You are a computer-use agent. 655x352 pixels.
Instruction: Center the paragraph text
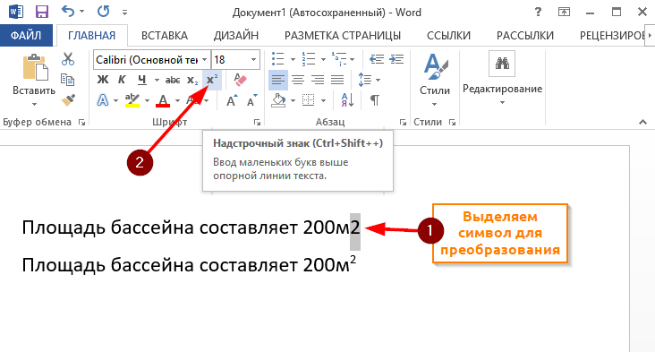(x=298, y=80)
